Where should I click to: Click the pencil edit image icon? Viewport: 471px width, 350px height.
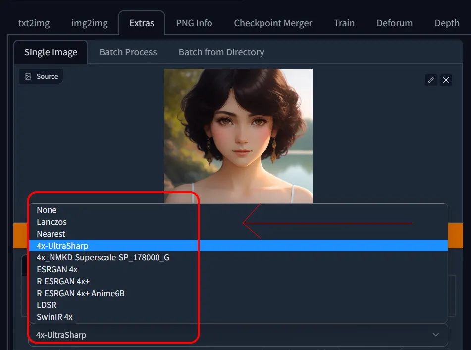(x=431, y=80)
